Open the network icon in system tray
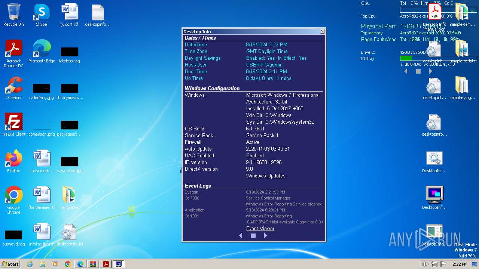Screen dimensions: 479x269 click(434, 264)
